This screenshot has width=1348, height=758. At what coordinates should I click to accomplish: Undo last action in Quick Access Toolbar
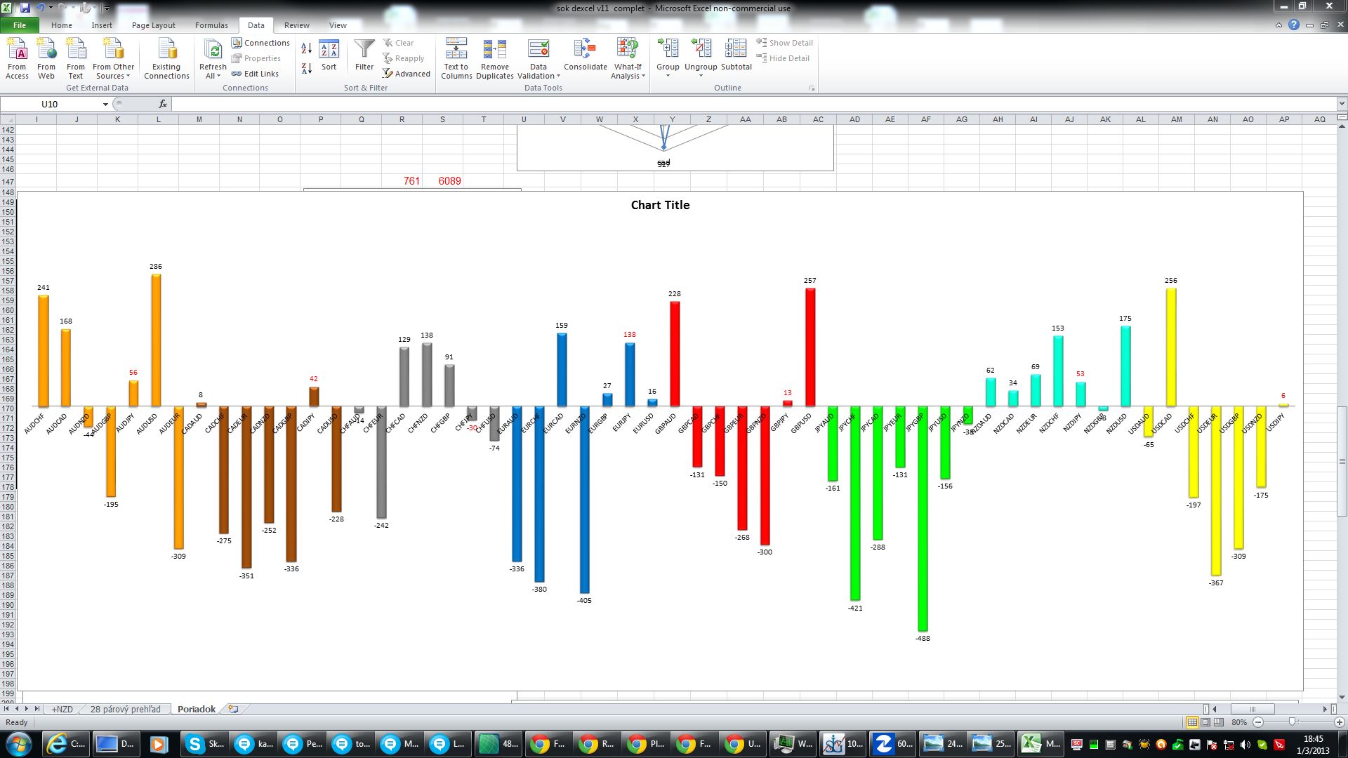tap(40, 8)
